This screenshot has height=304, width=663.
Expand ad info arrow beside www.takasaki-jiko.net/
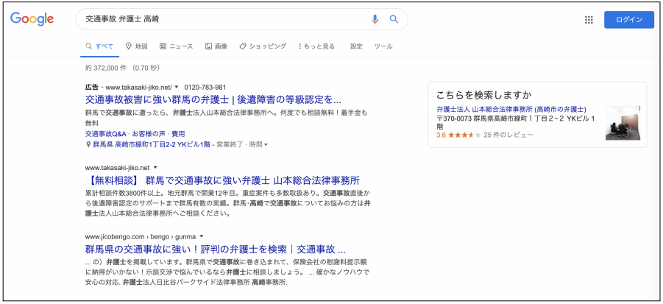pyautogui.click(x=177, y=88)
